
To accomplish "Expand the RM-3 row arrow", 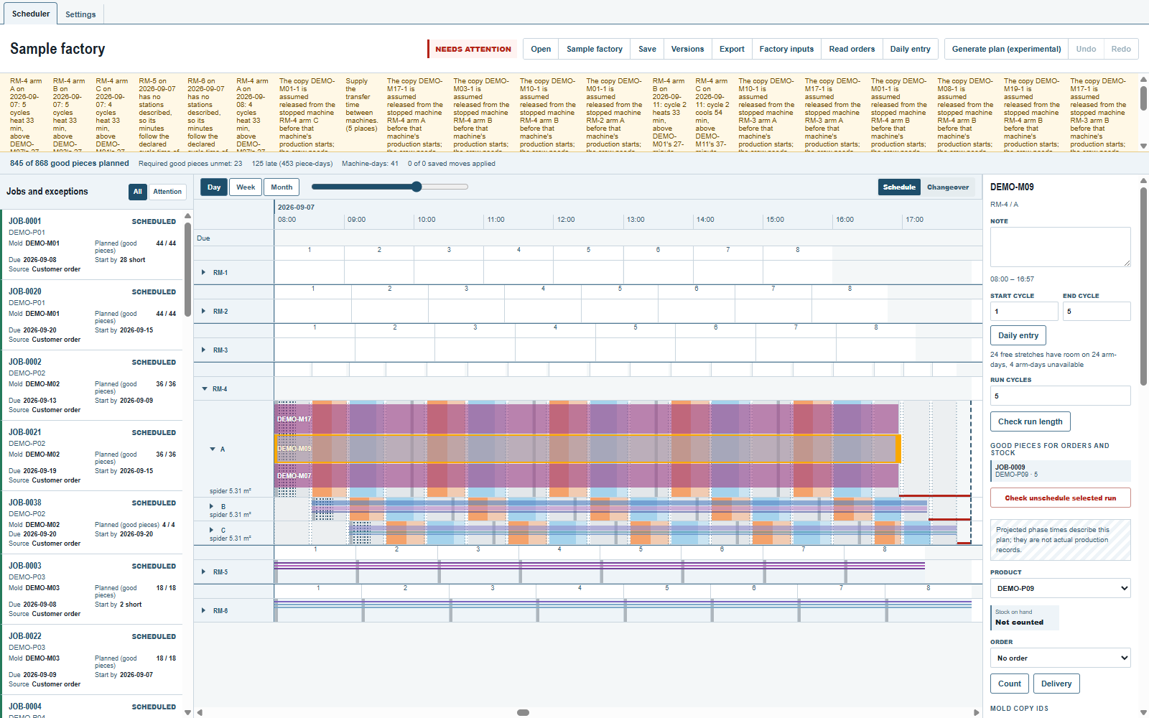I will click(203, 350).
